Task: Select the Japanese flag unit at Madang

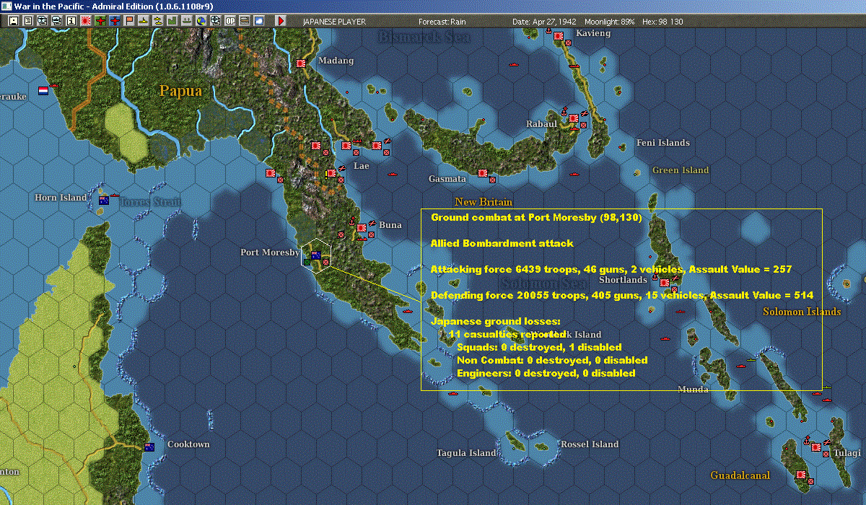Action: click(301, 63)
